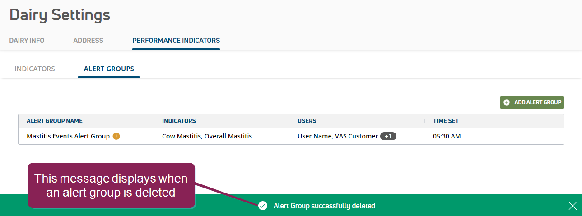This screenshot has height=216, width=582.
Task: Sort by Alert Group Name column header
Action: tap(55, 121)
